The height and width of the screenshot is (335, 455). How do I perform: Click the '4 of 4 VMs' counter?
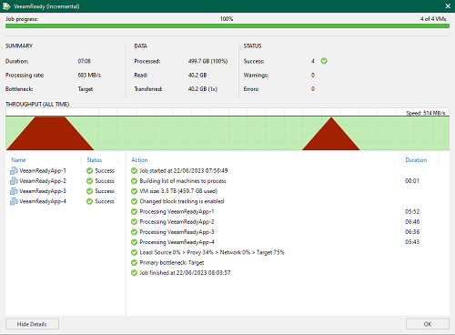[x=433, y=19]
